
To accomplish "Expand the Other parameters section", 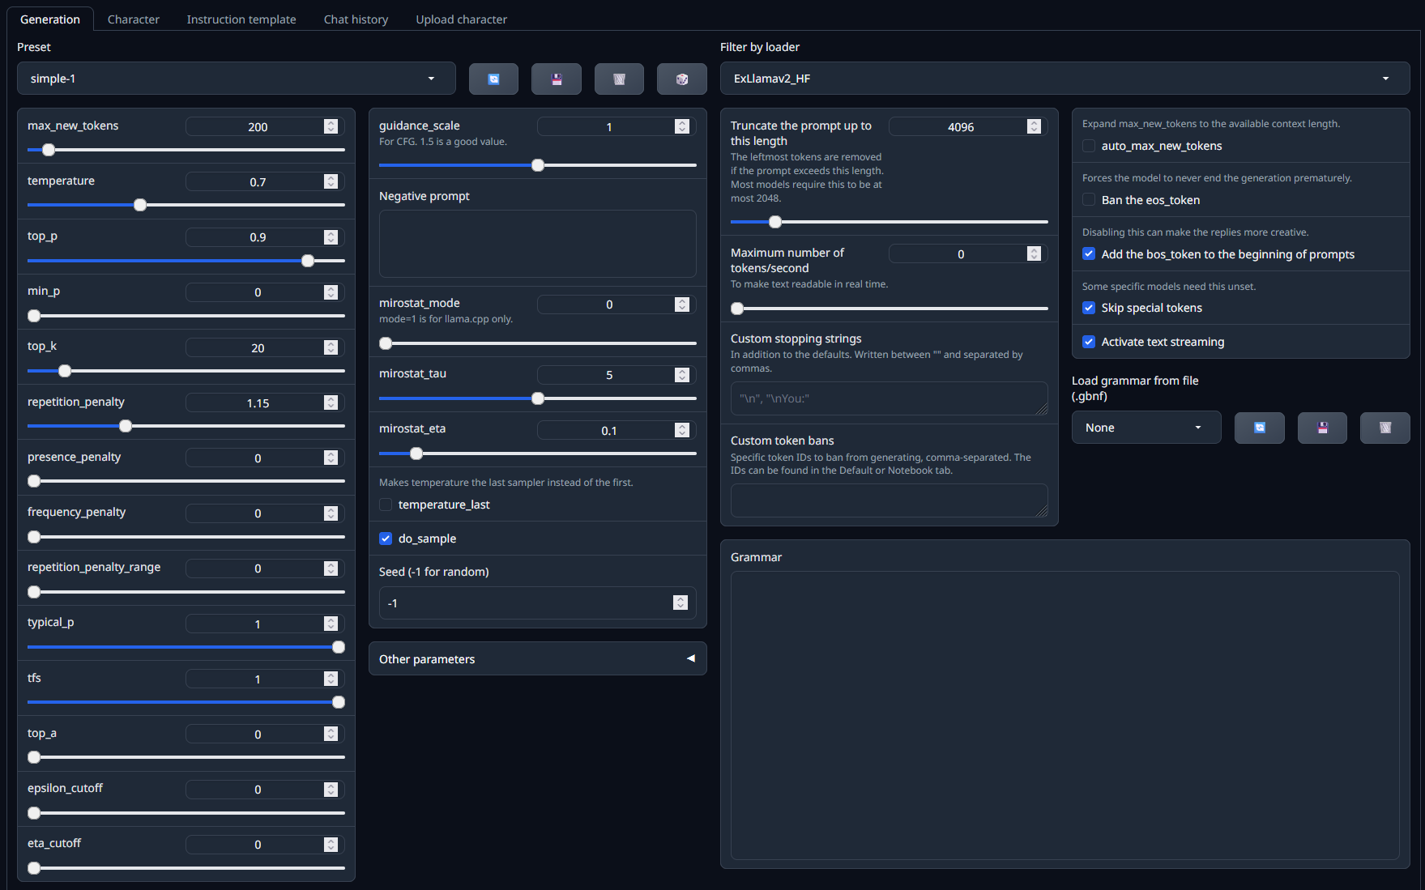I will [537, 659].
